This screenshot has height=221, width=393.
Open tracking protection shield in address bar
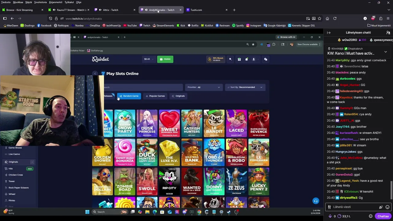click(x=51, y=18)
